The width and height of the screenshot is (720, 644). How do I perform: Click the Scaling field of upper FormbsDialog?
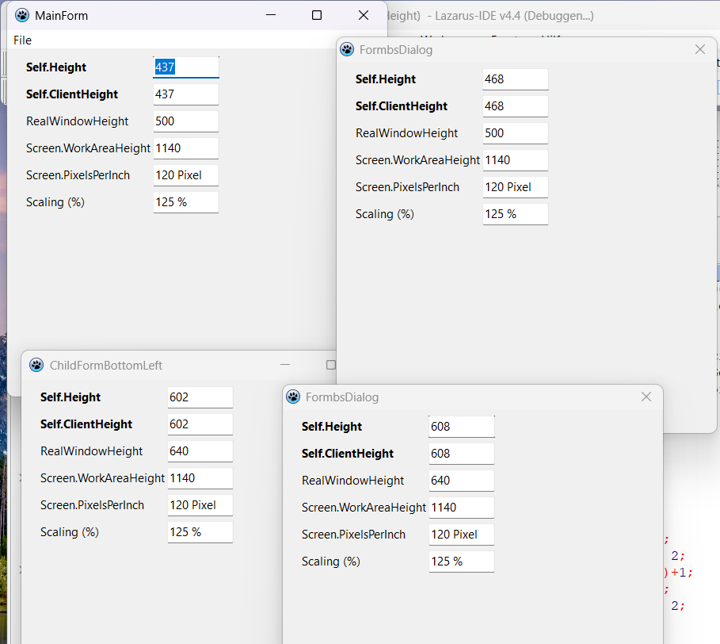515,213
